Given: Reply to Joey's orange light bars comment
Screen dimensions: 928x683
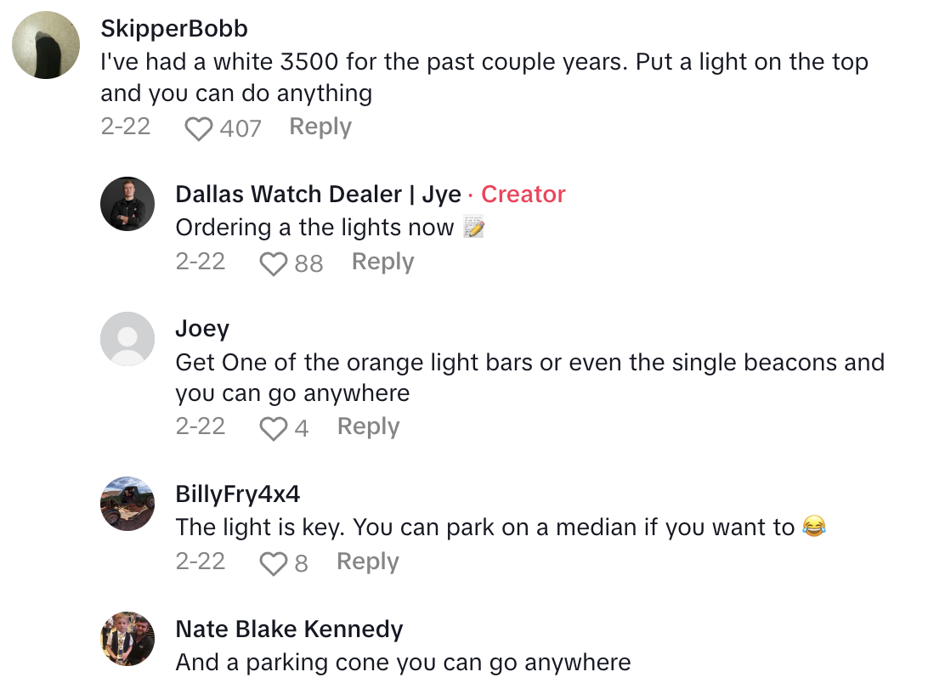Looking at the screenshot, I should click(368, 427).
